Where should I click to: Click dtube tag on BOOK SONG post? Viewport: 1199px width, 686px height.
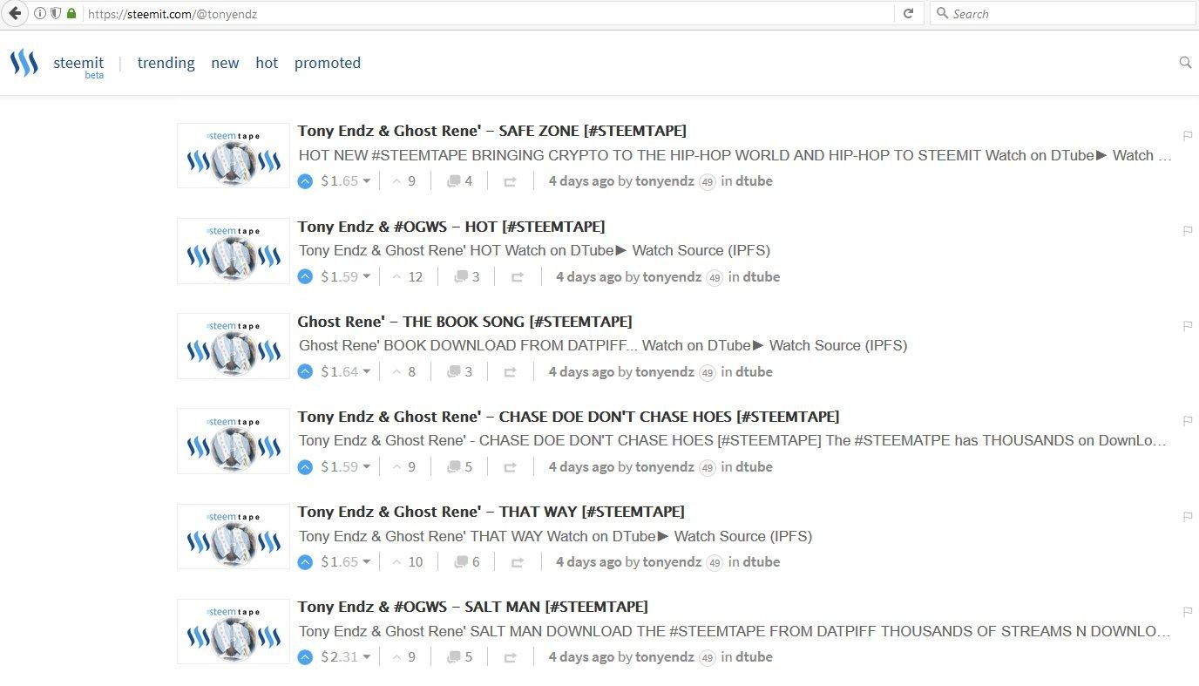coord(754,372)
